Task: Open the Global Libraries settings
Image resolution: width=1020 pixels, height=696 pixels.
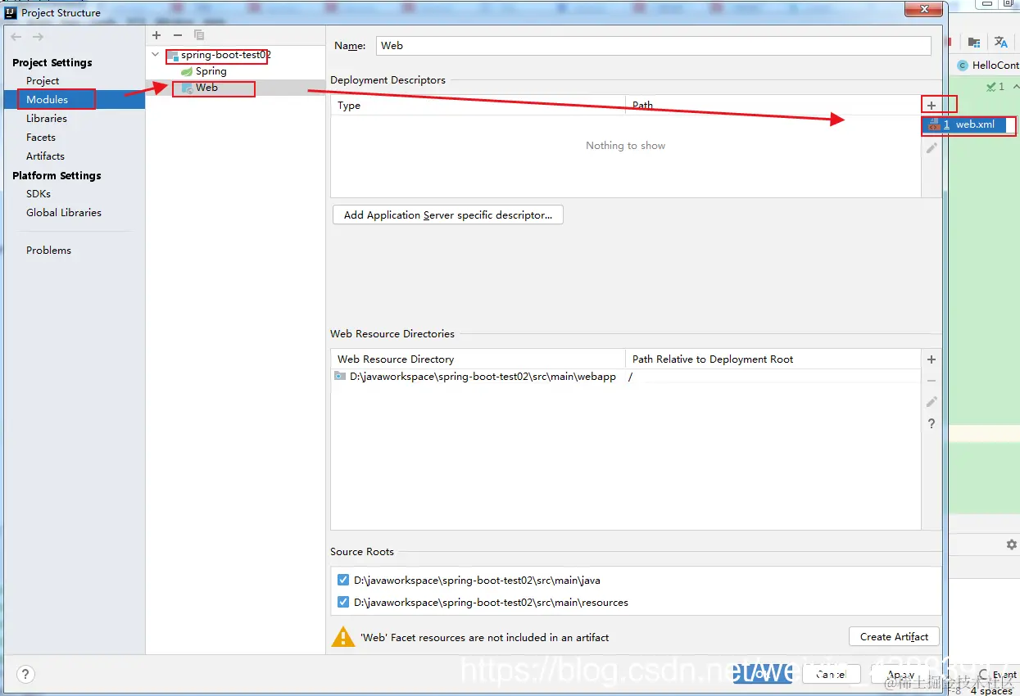Action: pos(64,212)
